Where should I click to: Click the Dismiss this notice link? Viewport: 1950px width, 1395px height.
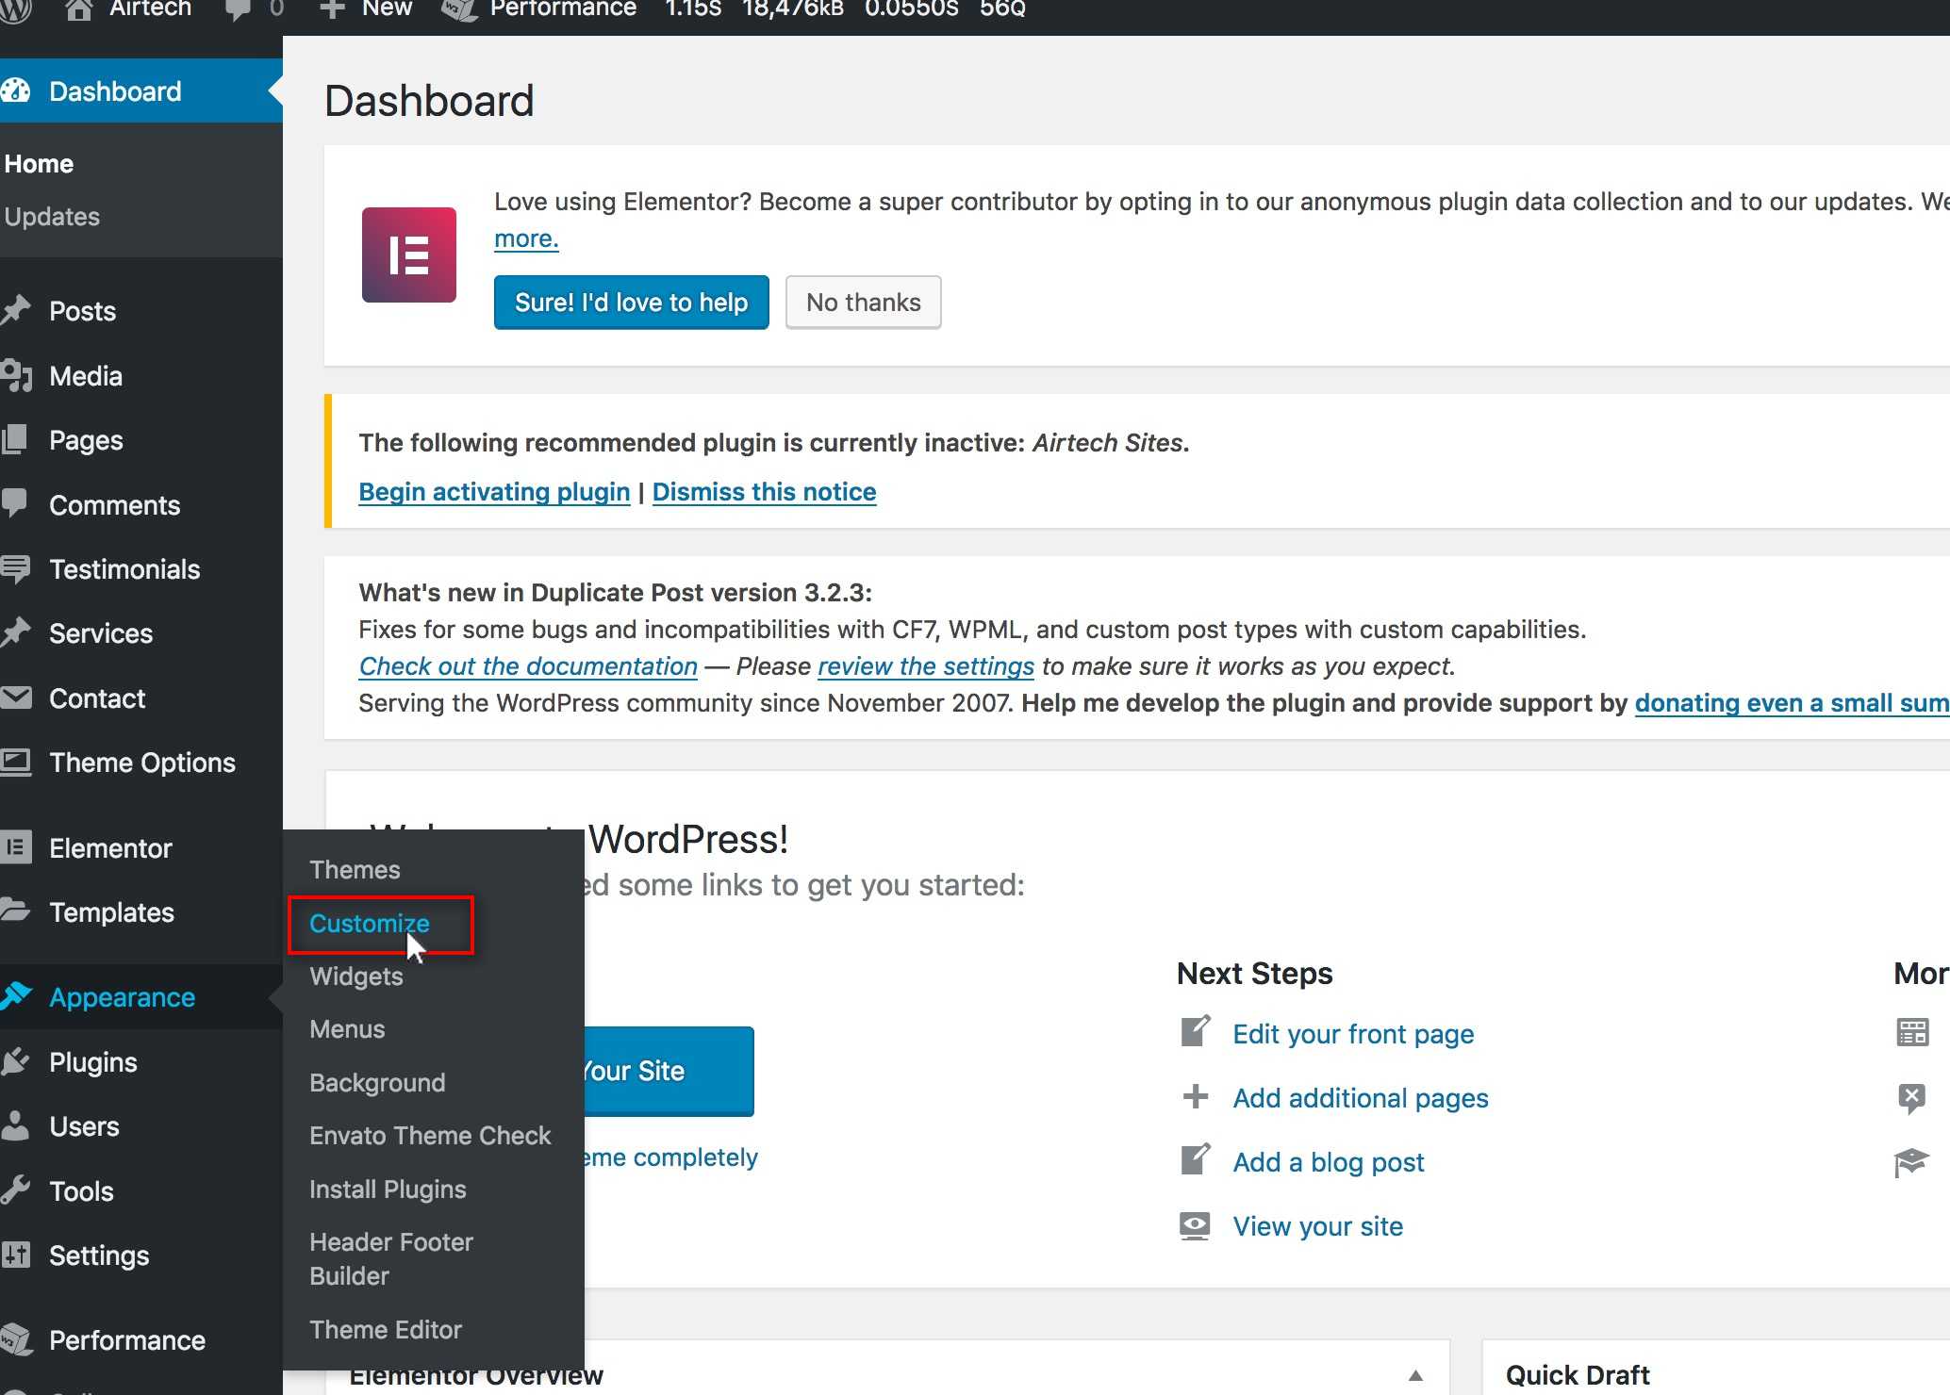(764, 492)
